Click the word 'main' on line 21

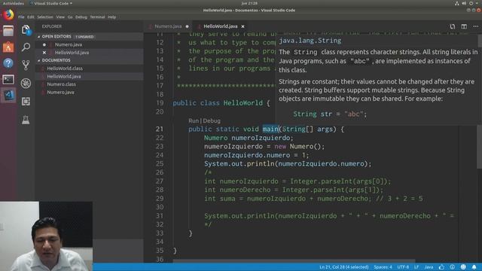(270, 129)
